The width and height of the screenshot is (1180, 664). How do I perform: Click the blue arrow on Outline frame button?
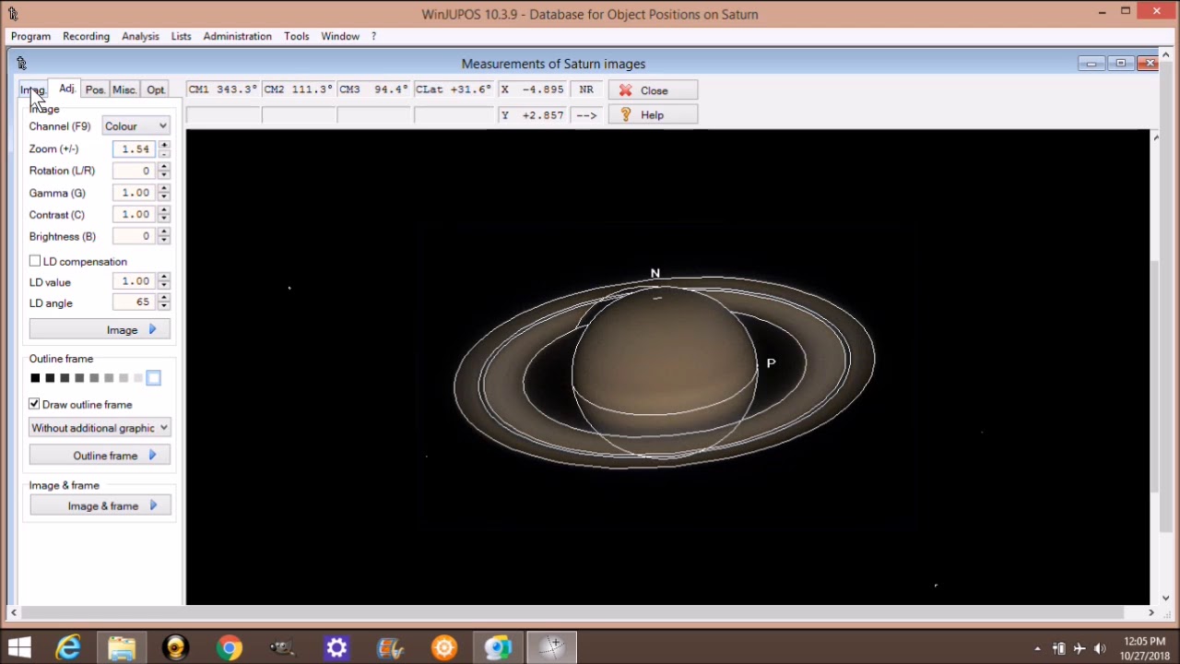click(153, 456)
